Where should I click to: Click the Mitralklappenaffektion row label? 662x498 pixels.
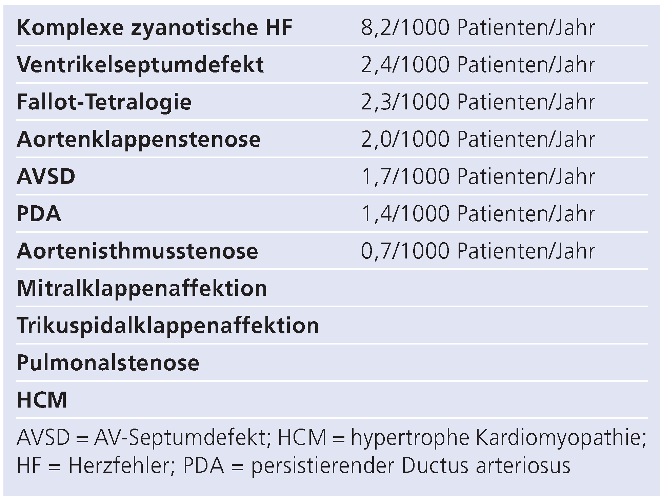pyautogui.click(x=142, y=288)
